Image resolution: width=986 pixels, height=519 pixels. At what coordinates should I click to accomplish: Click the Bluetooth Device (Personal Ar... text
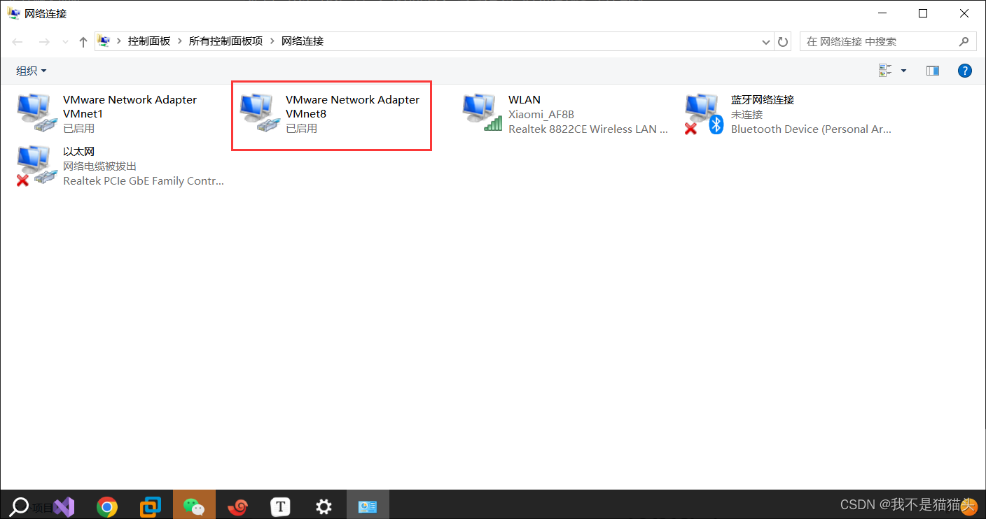click(x=811, y=129)
